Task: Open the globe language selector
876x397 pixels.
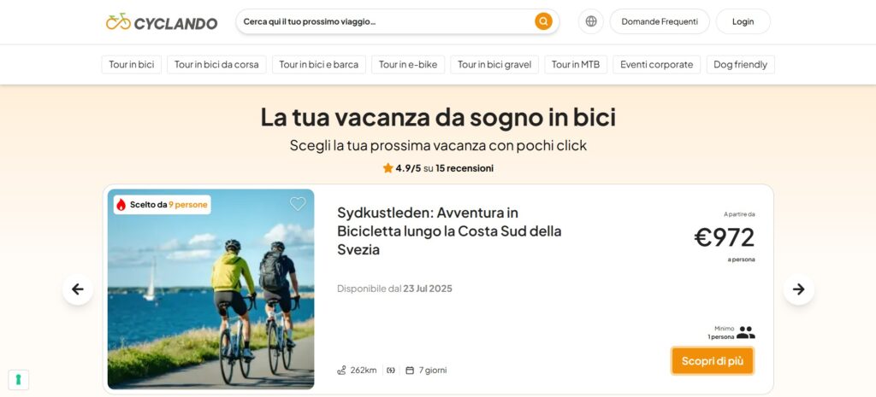Action: [x=591, y=21]
